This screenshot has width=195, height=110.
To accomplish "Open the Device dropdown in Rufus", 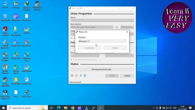I will (102, 20).
